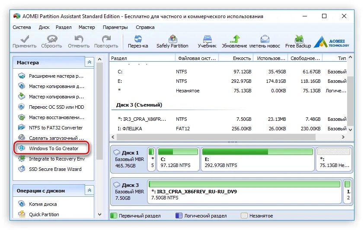Screen dimensions: 364x230
Task: Sort by Использов... column header
Action: click(271, 58)
